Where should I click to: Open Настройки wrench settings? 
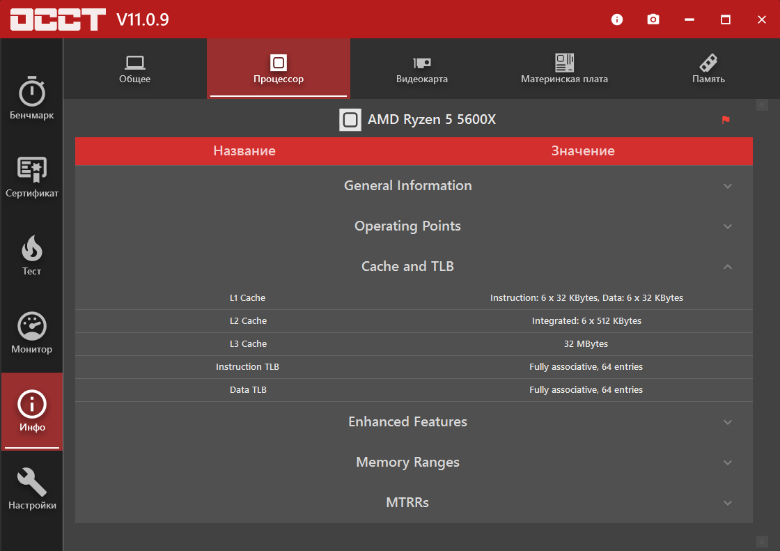point(31,489)
